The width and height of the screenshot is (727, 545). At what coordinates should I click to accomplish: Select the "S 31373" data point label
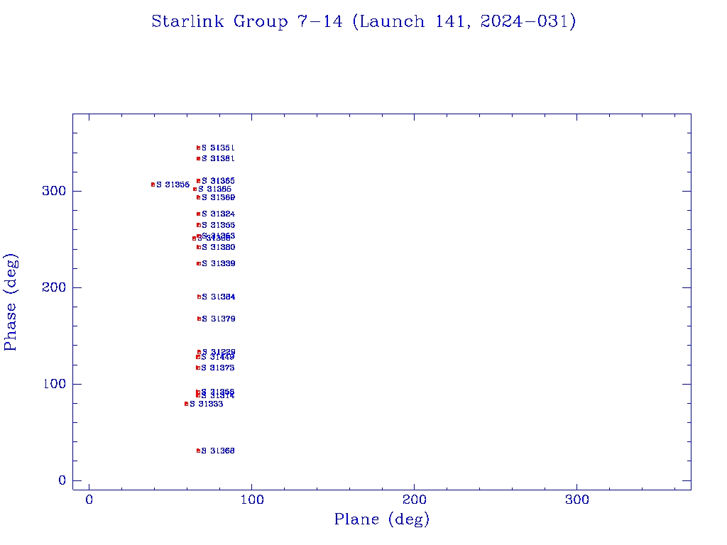point(218,368)
